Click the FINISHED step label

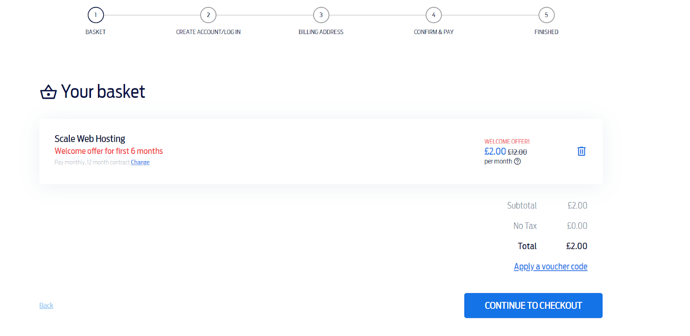[x=546, y=32]
